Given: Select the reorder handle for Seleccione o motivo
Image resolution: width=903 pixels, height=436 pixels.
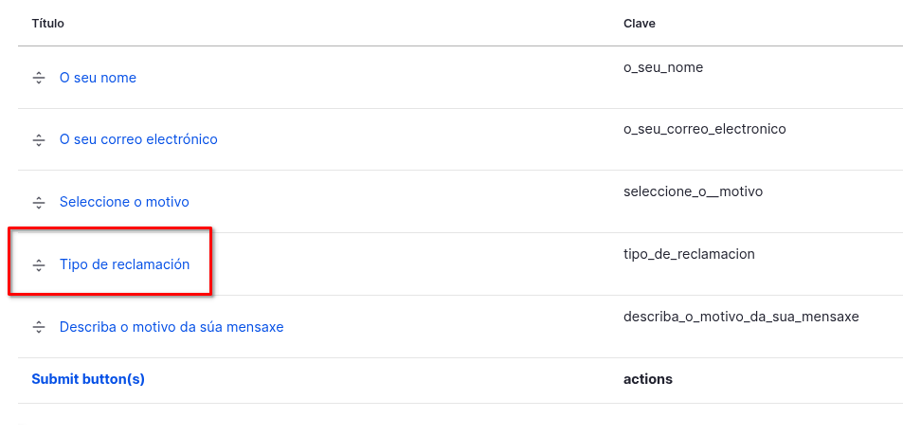Looking at the screenshot, I should (x=39, y=202).
